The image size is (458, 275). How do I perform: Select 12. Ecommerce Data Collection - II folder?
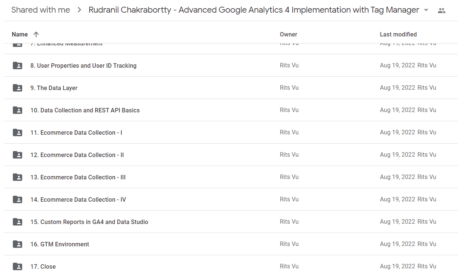pyautogui.click(x=231, y=155)
